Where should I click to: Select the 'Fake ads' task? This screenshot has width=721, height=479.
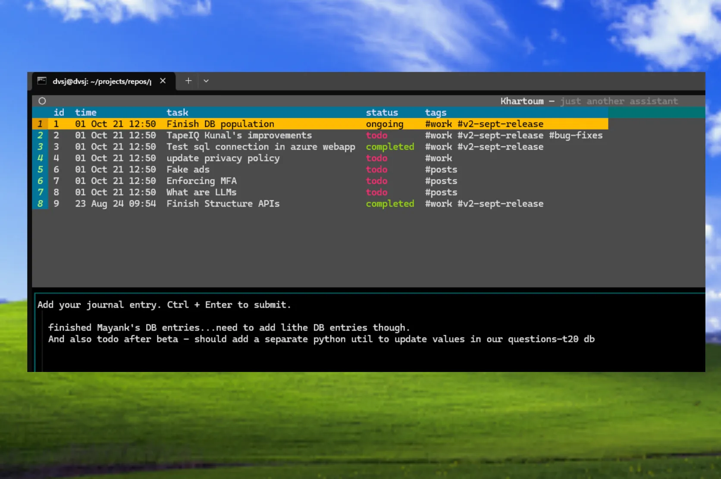pyautogui.click(x=188, y=170)
